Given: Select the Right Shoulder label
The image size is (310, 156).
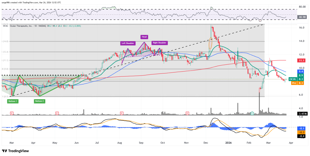Looking at the screenshot, I should click(x=159, y=43).
